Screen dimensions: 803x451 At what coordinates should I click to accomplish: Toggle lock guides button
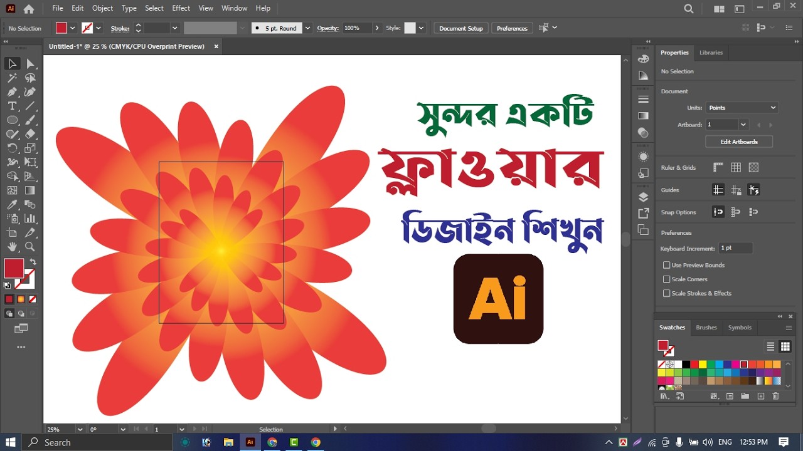(736, 190)
